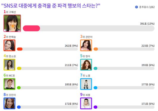This screenshot has width=158, height=111.
Task: Click the 총 투표수 3,062 text
Action: point(147,7)
